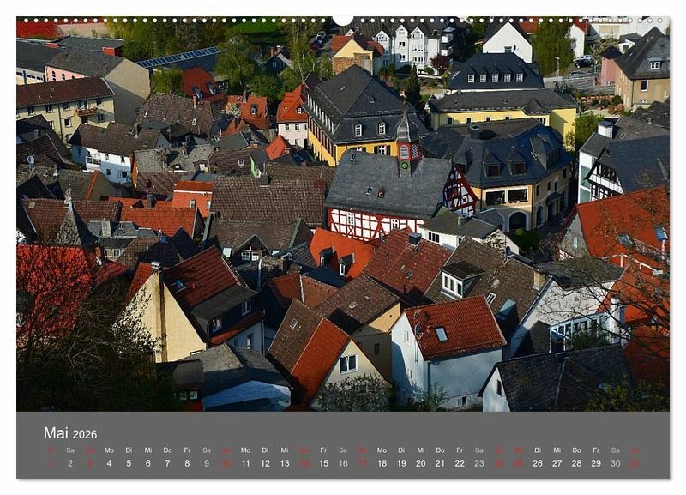Select date 27 in the calendar strip
This screenshot has height=495, width=686.
[557, 463]
